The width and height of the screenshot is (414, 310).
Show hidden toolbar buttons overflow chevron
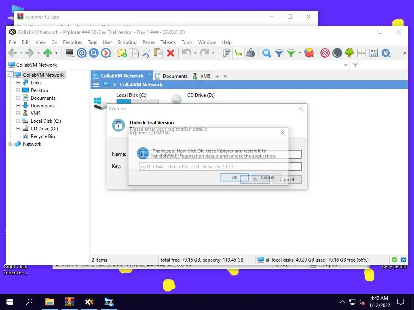click(x=404, y=53)
